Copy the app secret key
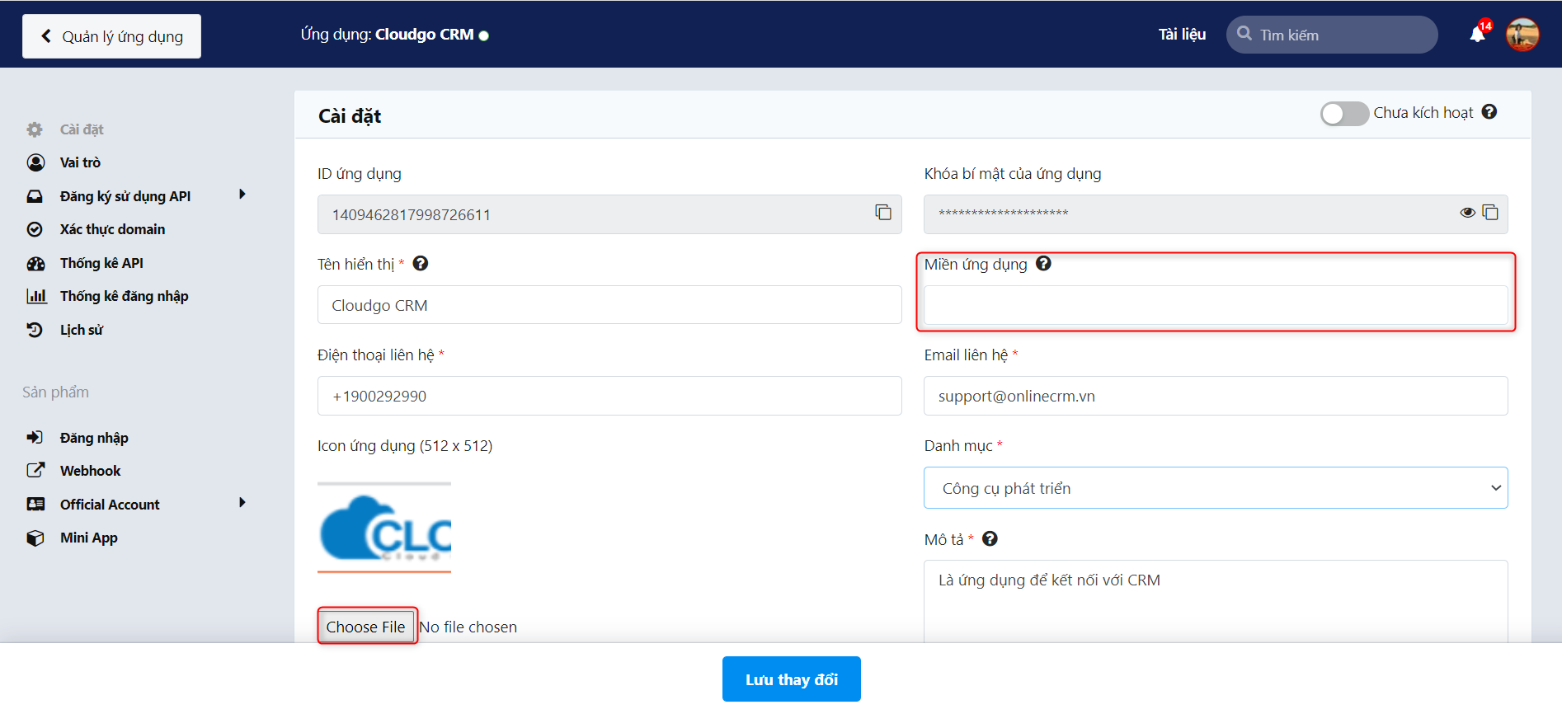This screenshot has height=714, width=1562. point(1490,213)
